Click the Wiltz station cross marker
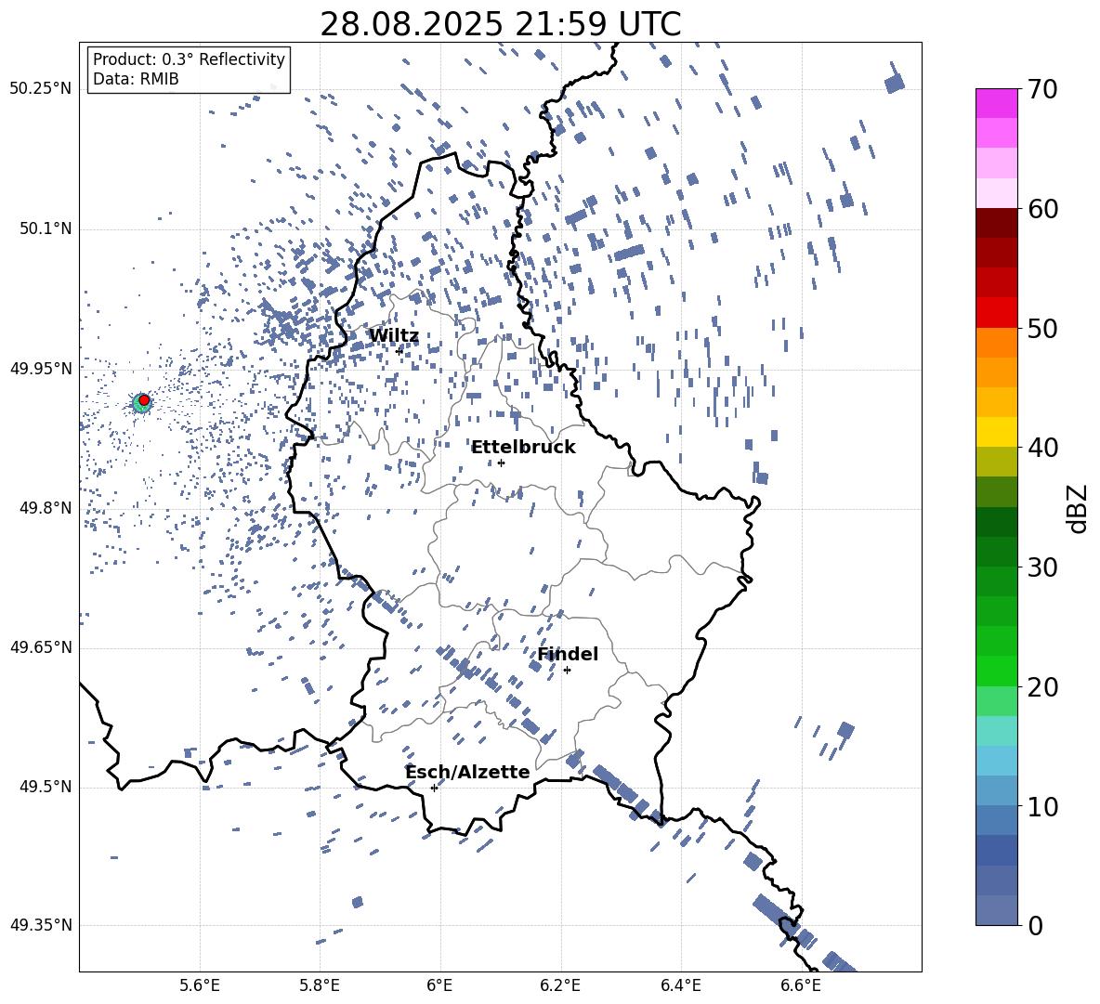This screenshot has width=1100, height=1004. click(399, 351)
